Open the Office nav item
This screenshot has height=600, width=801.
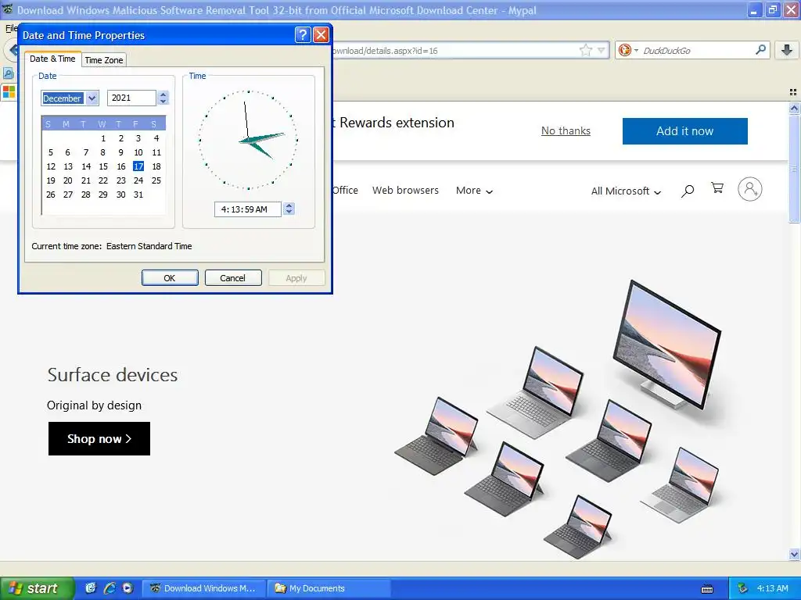click(345, 191)
